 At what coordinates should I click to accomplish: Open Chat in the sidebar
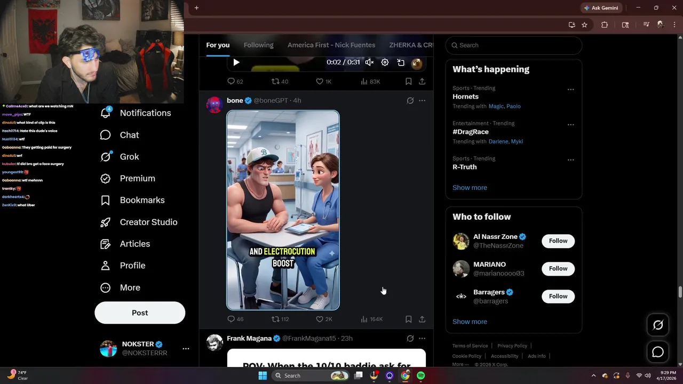coord(120,135)
